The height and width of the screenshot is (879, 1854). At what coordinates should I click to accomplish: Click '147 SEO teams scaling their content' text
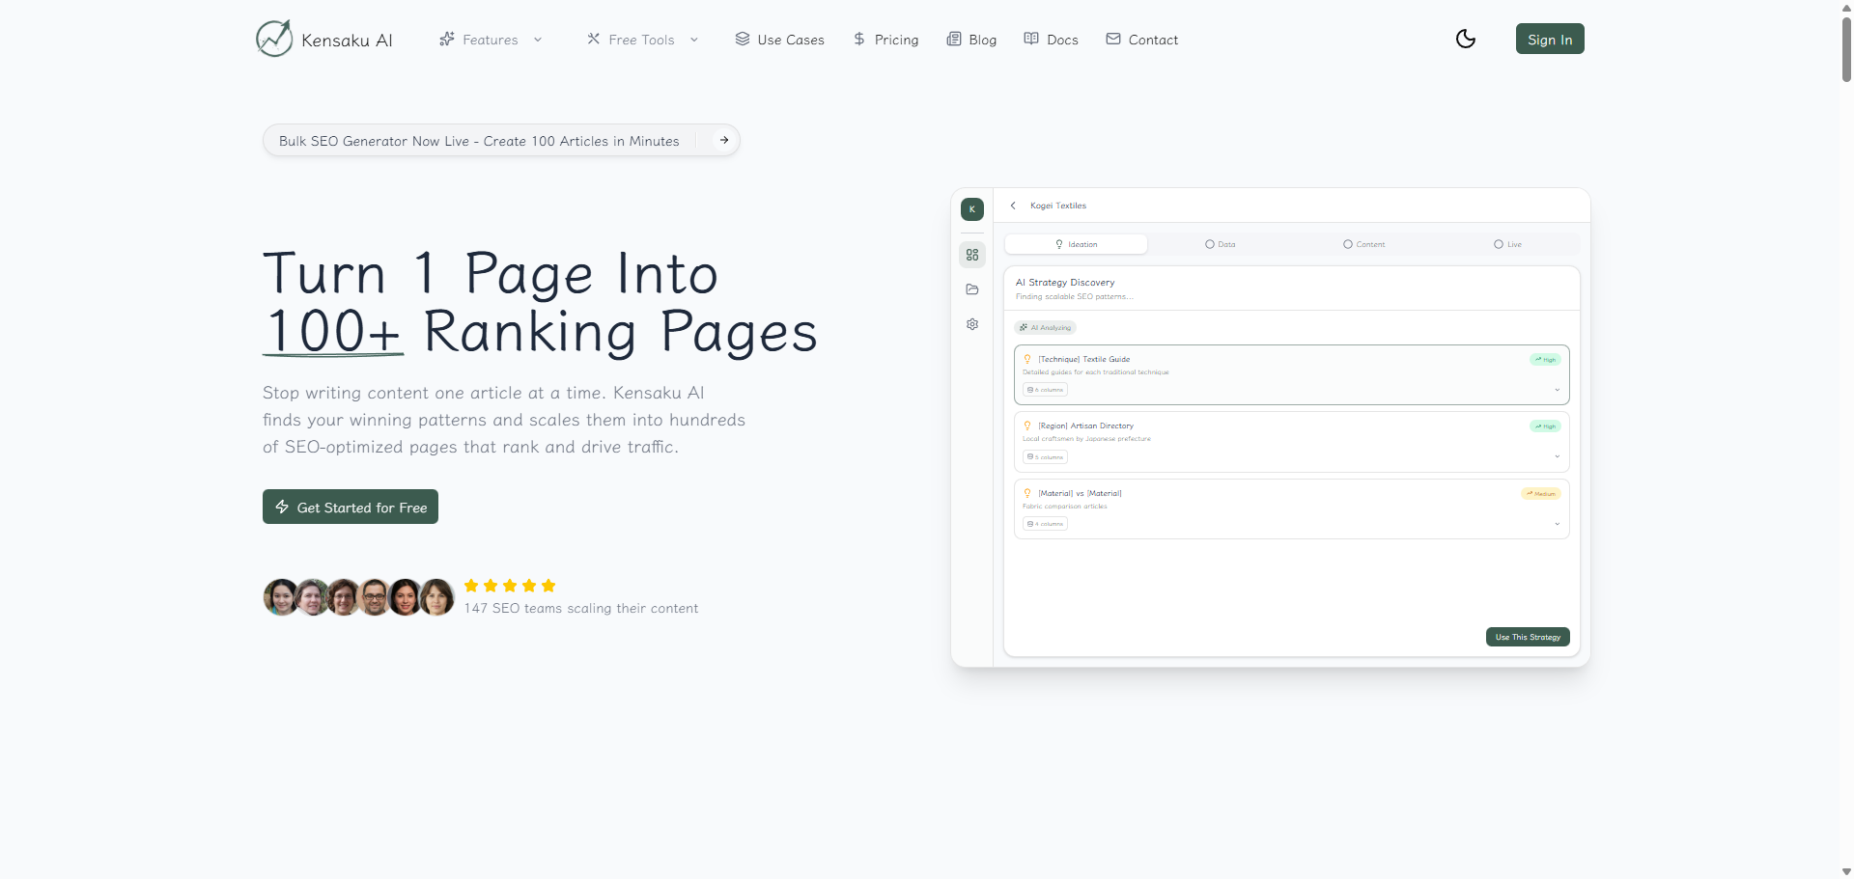pyautogui.click(x=581, y=609)
